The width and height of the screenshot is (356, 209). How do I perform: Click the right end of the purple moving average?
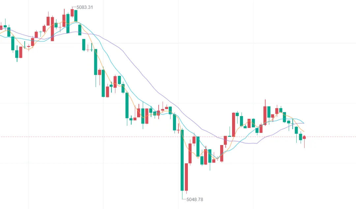click(x=303, y=123)
